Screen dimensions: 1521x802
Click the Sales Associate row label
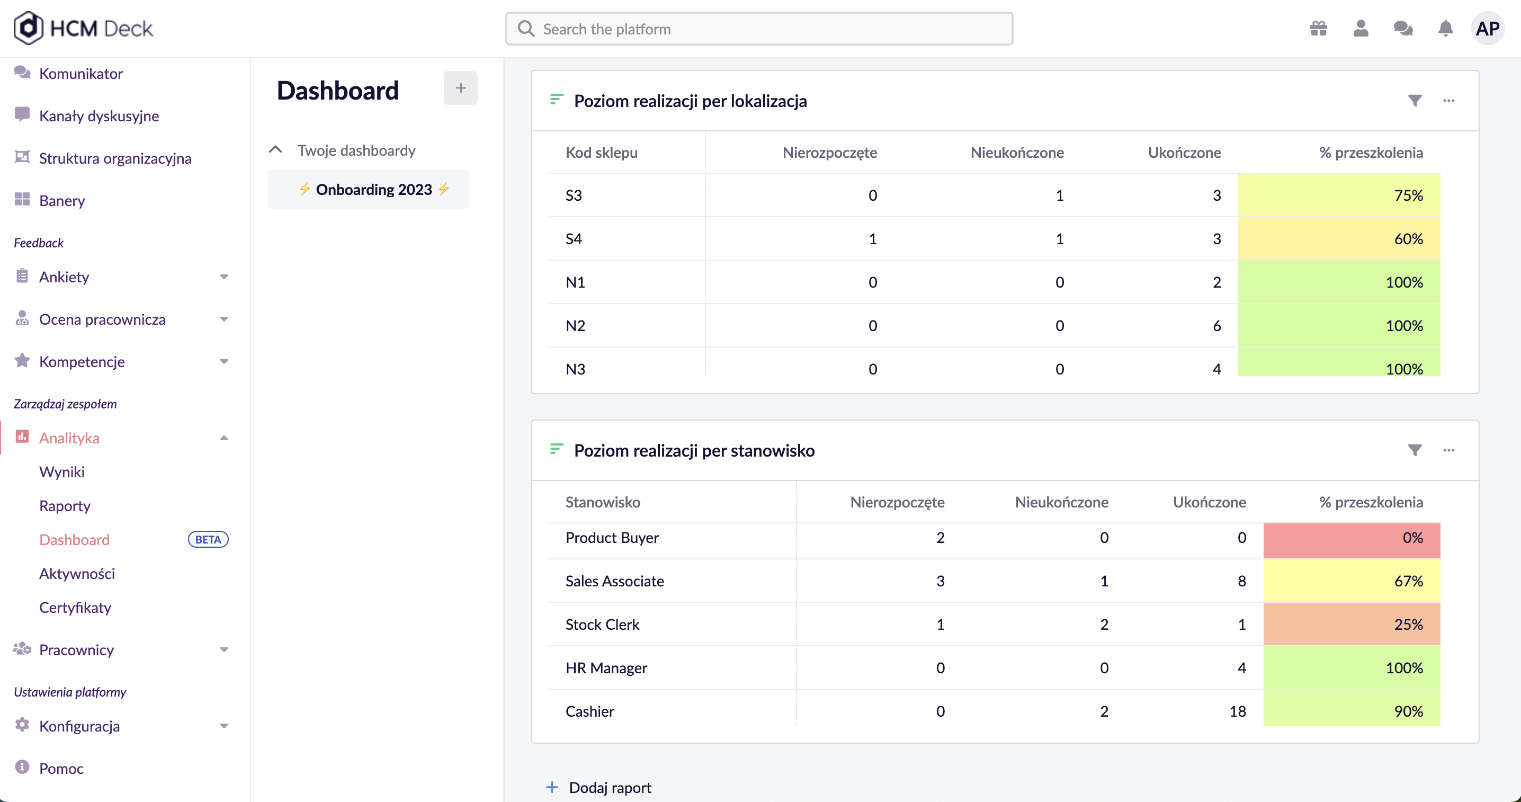point(615,581)
